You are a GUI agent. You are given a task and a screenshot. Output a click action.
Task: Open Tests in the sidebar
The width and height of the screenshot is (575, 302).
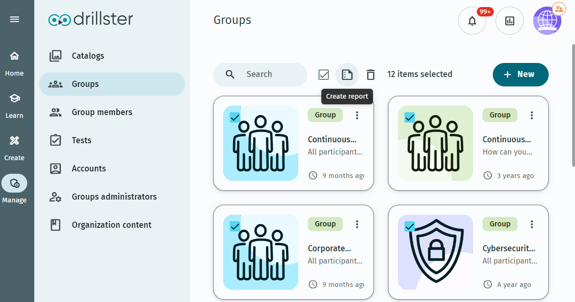point(112,140)
